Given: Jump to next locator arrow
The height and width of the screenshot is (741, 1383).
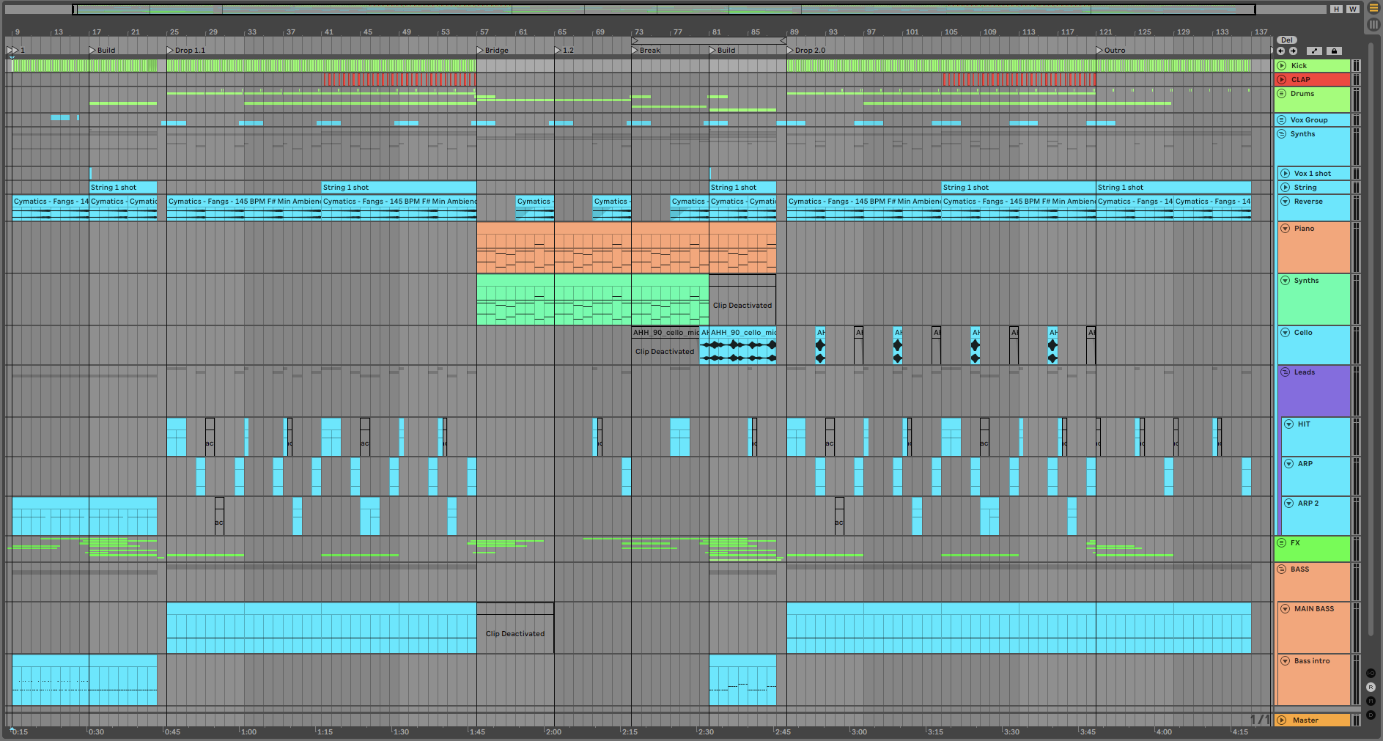Looking at the screenshot, I should [x=1294, y=51].
